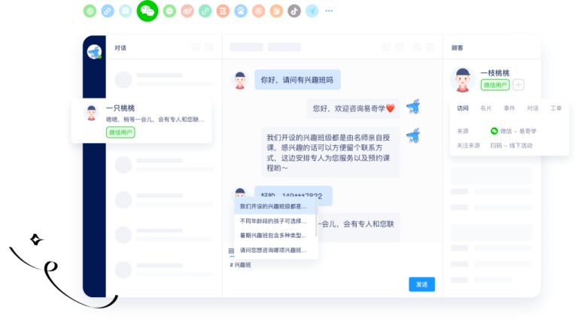Select the website globe channel icon
Viewport: 578px width, 322px height.
[90, 11]
